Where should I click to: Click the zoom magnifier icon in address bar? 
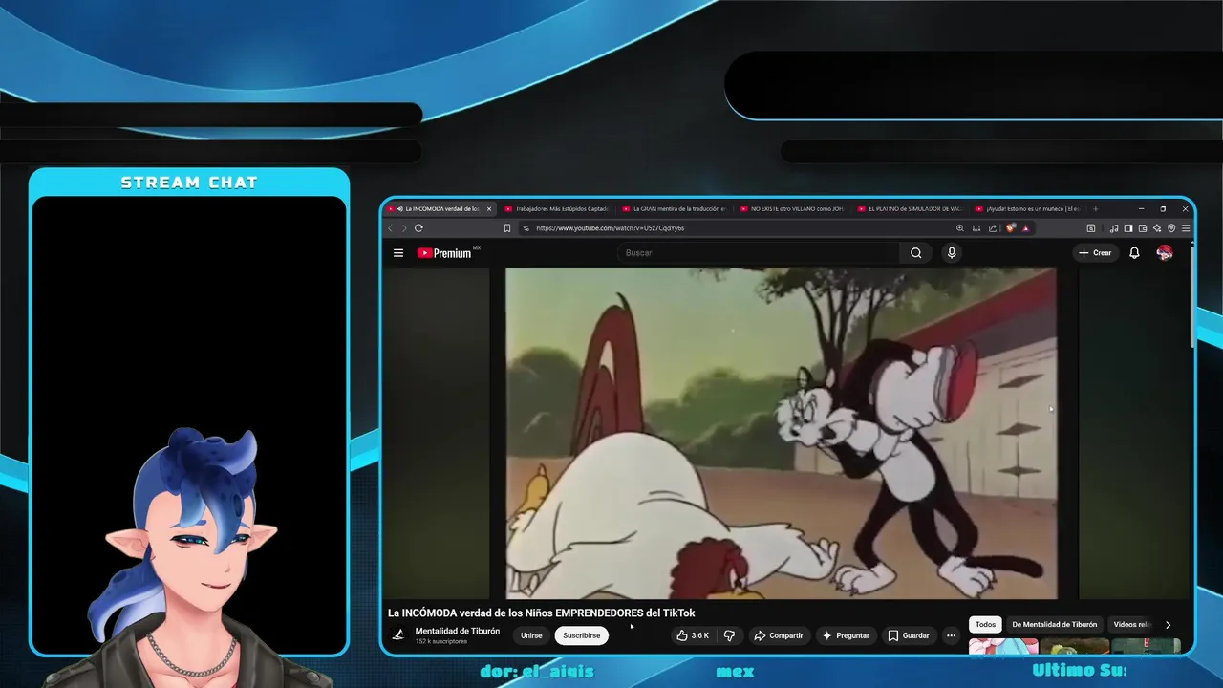pos(960,228)
